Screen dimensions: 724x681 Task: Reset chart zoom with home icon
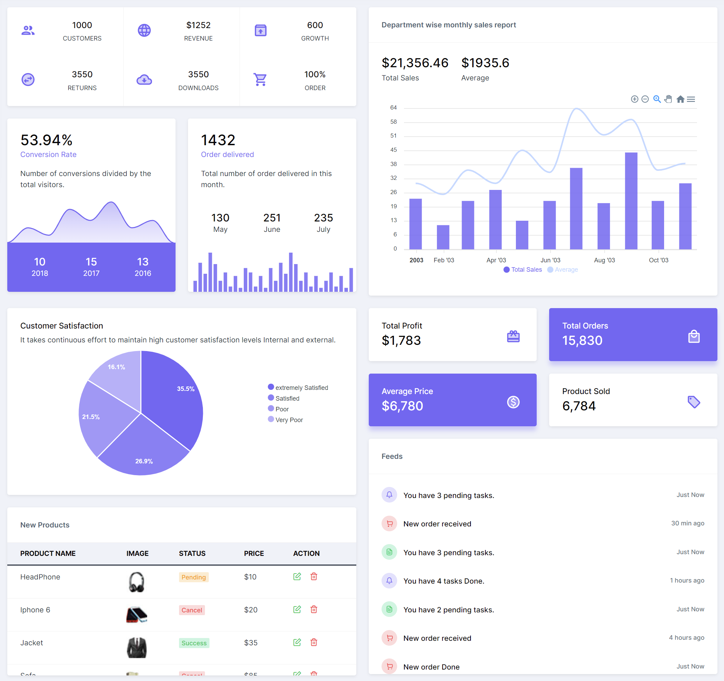pyautogui.click(x=680, y=99)
